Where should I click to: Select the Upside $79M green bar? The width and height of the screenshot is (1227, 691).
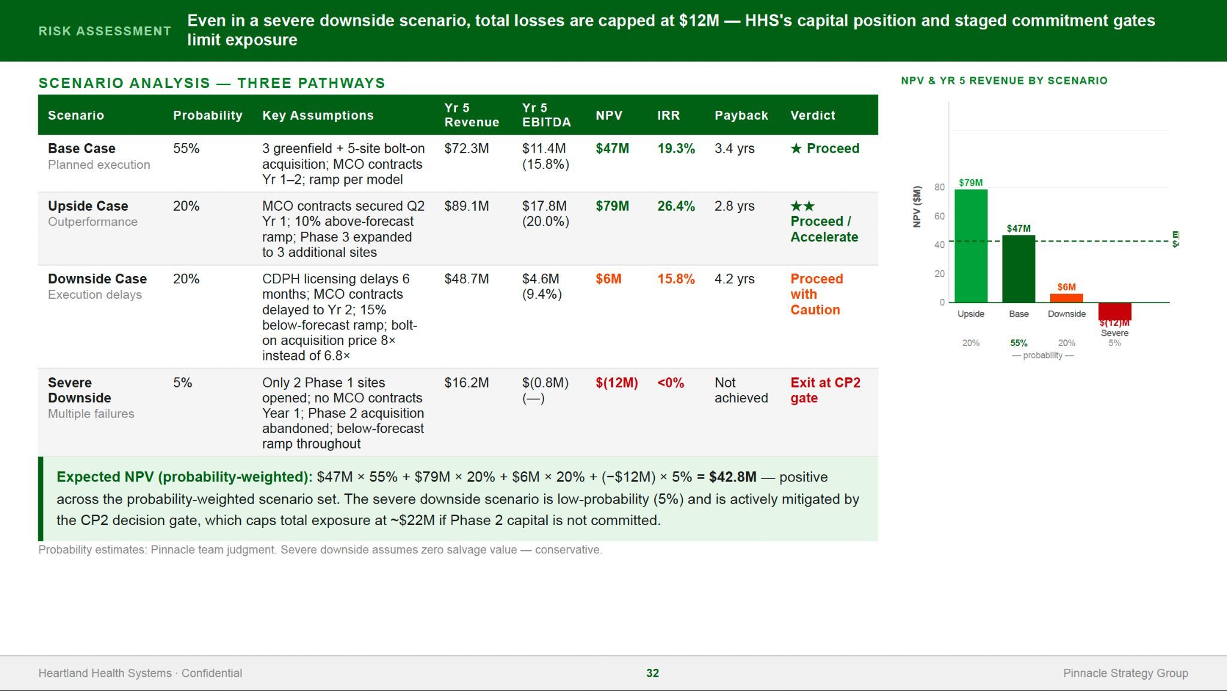(x=971, y=246)
